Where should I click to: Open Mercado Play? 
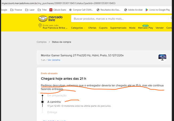point(145,28)
